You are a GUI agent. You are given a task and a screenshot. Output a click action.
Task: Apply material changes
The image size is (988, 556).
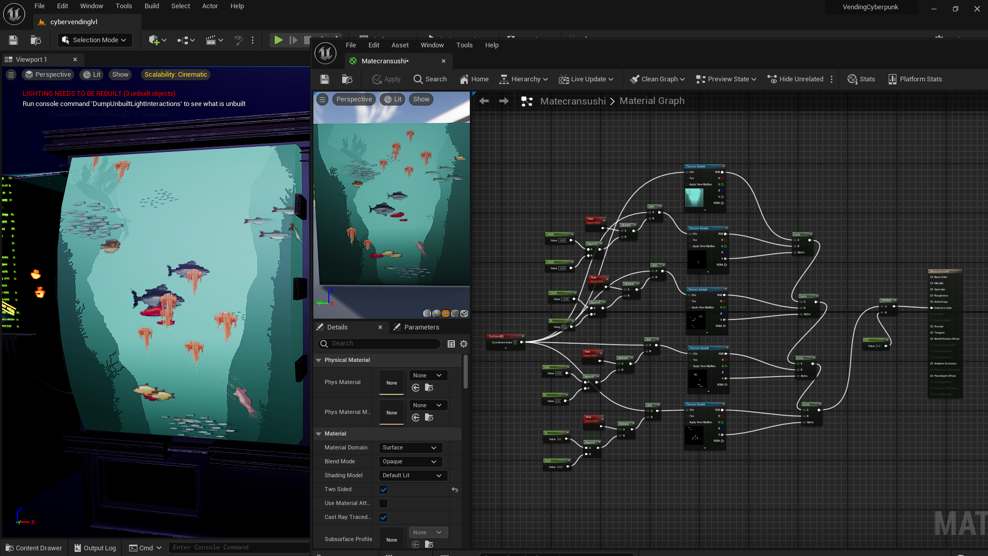(386, 79)
